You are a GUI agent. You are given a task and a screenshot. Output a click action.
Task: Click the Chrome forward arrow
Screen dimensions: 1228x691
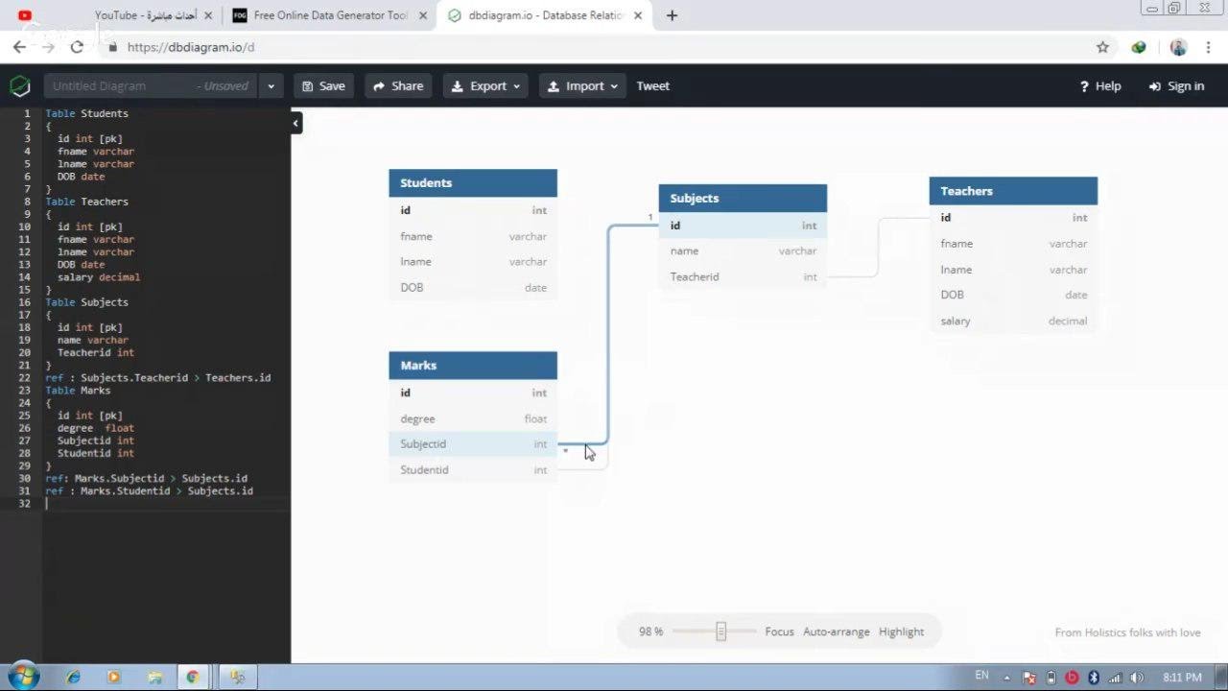(x=48, y=46)
